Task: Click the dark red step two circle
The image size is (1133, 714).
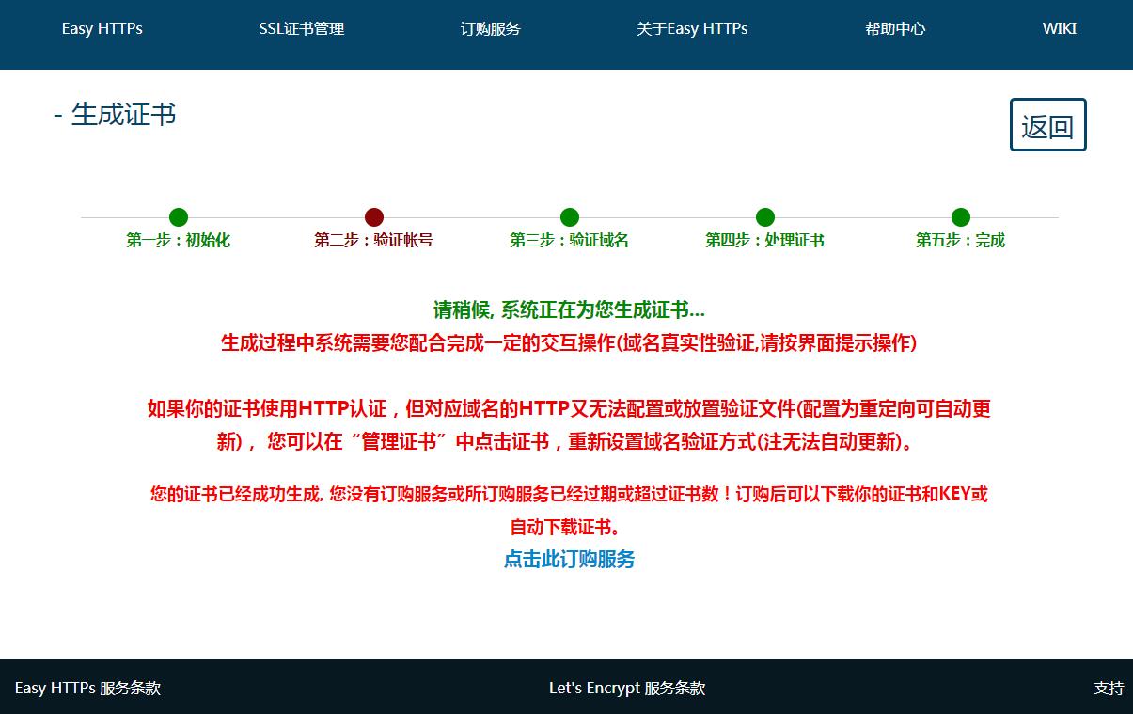Action: 374,217
